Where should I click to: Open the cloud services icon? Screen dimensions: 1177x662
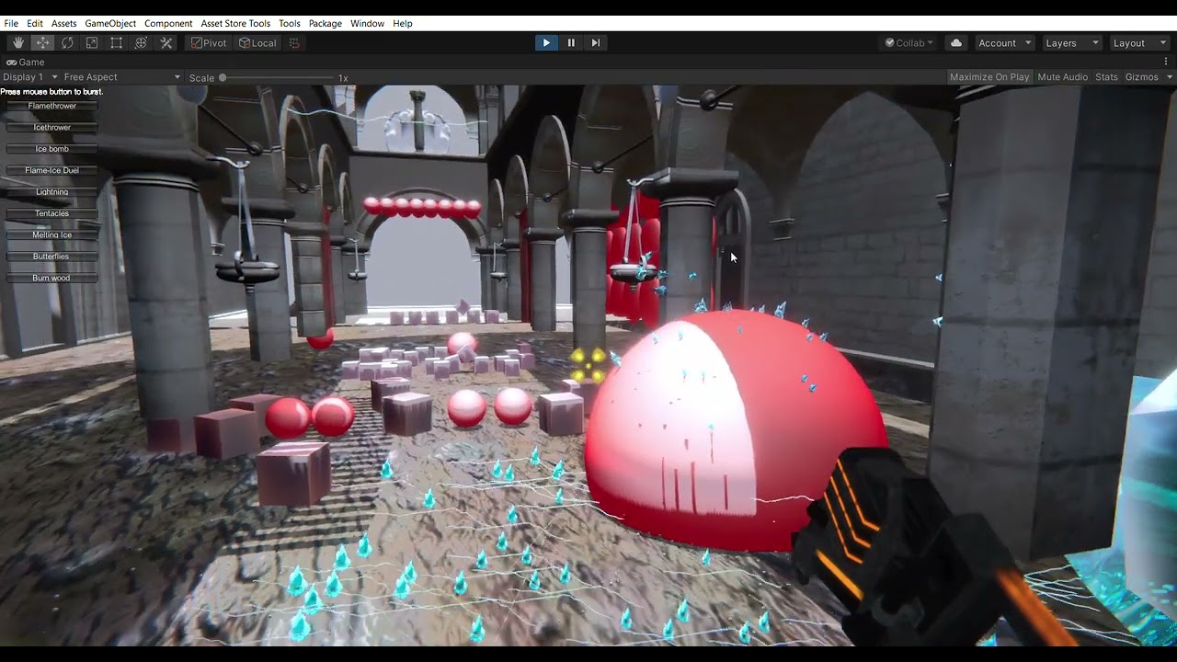point(956,43)
